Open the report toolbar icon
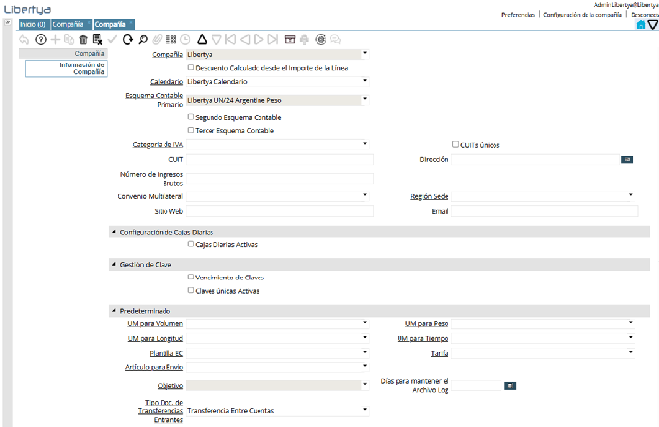 point(290,40)
